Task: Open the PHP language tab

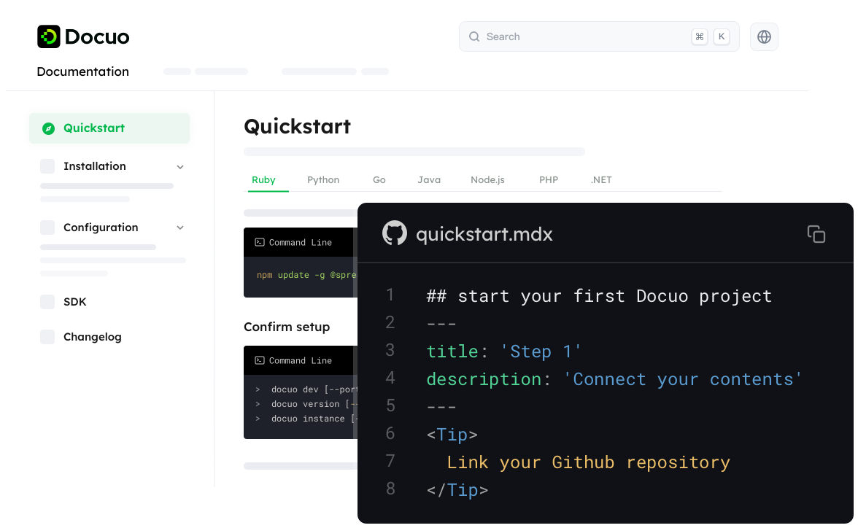Action: (549, 180)
